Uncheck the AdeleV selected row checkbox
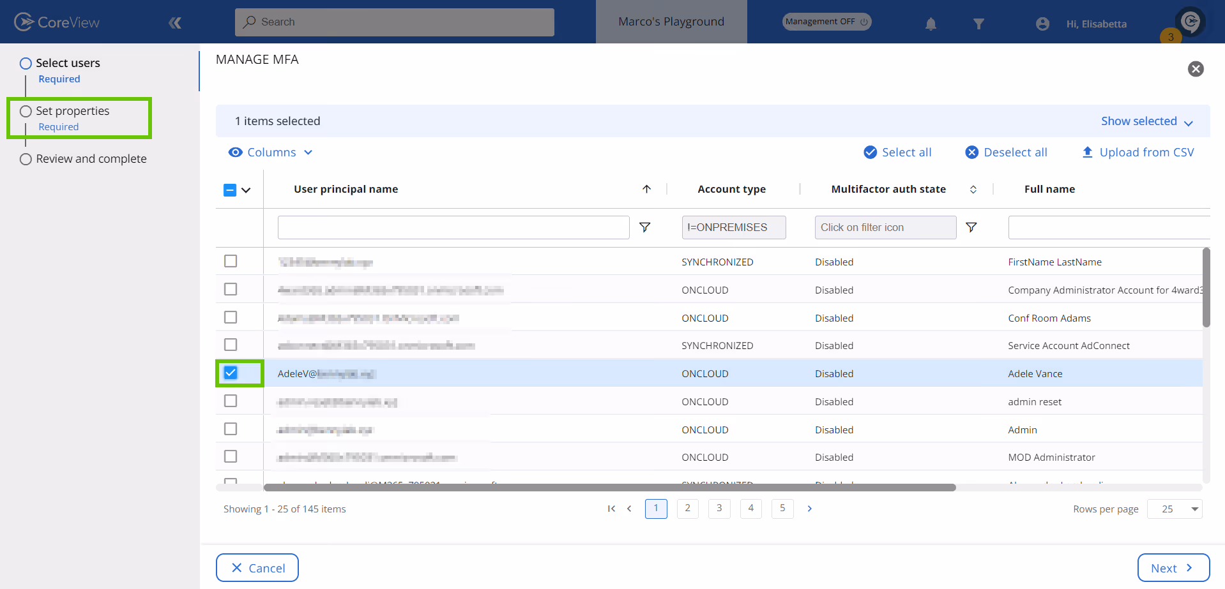The height and width of the screenshot is (589, 1225). click(230, 373)
